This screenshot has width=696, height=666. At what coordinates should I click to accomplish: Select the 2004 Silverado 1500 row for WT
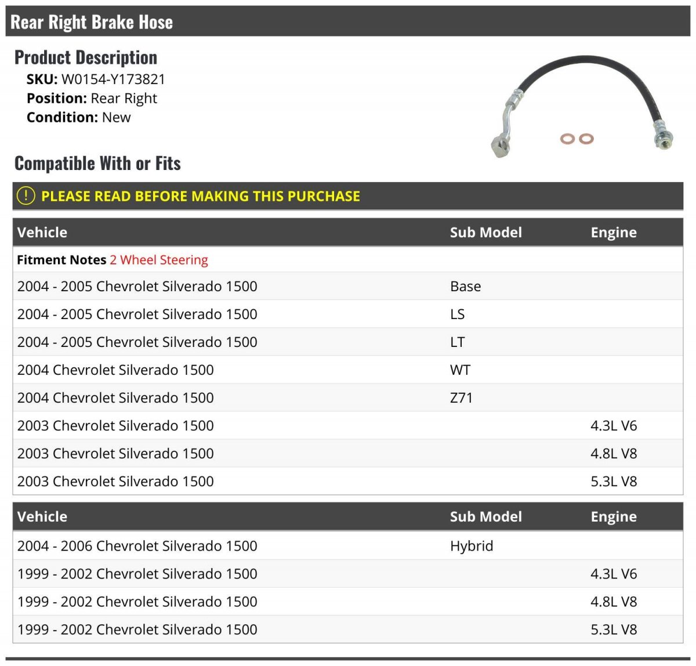click(348, 370)
